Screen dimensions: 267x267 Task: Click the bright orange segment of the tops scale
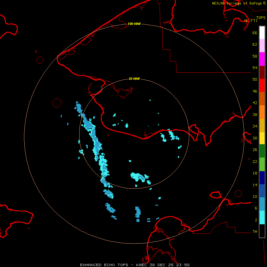(262, 112)
